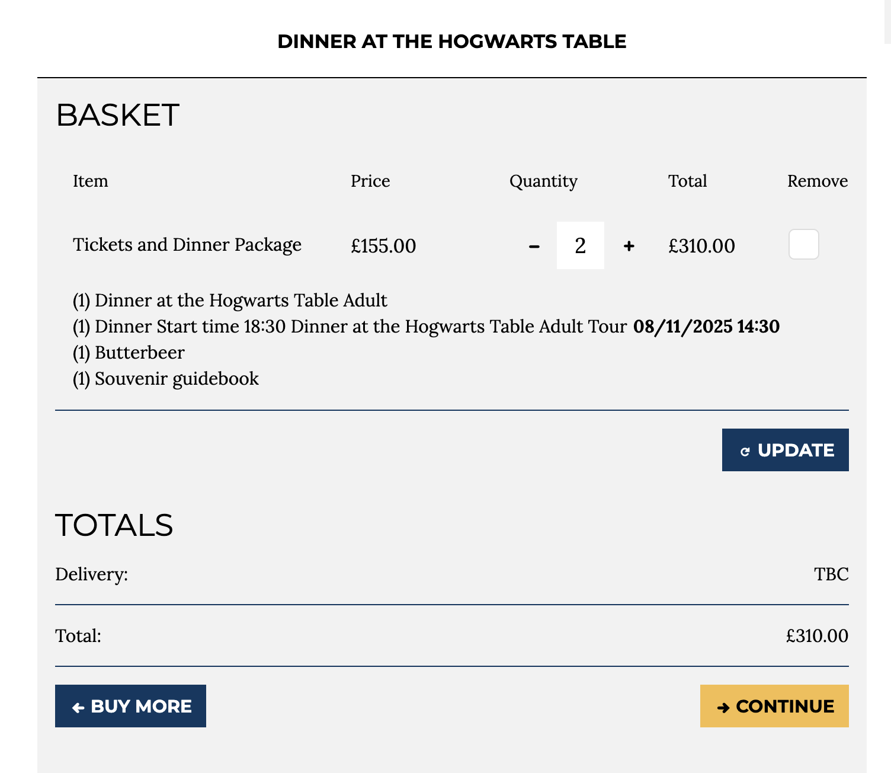This screenshot has width=891, height=773.
Task: Click the Souvenir guidebook line item
Action: pyautogui.click(x=177, y=379)
